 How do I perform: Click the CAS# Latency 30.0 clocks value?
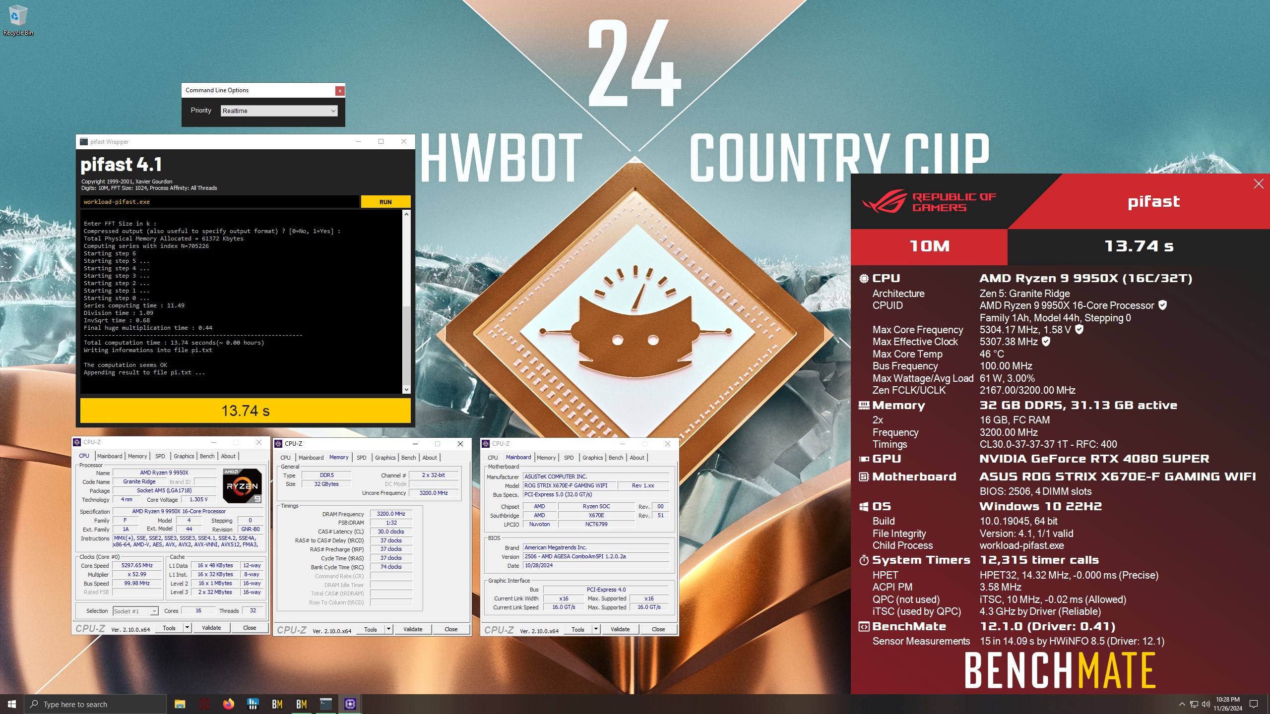pos(391,532)
